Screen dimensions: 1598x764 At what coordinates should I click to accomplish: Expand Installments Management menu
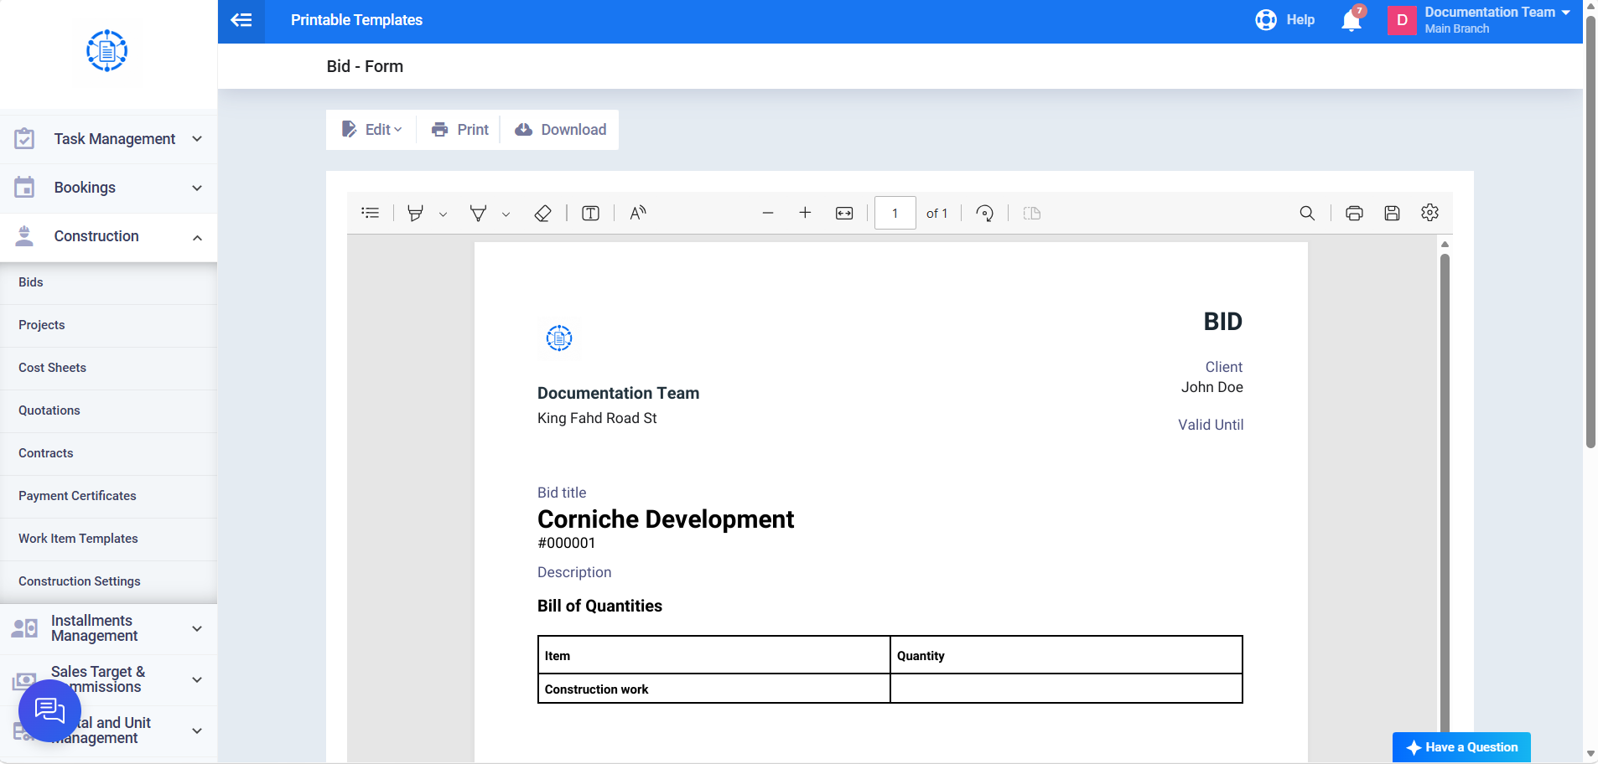click(108, 628)
